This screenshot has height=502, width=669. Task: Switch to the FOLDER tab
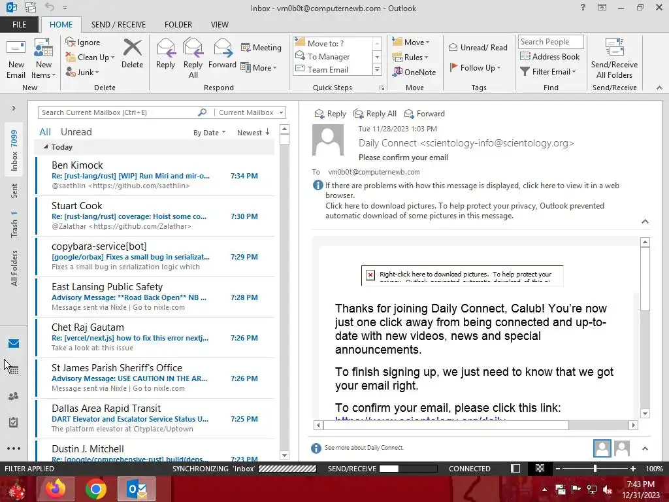[178, 25]
